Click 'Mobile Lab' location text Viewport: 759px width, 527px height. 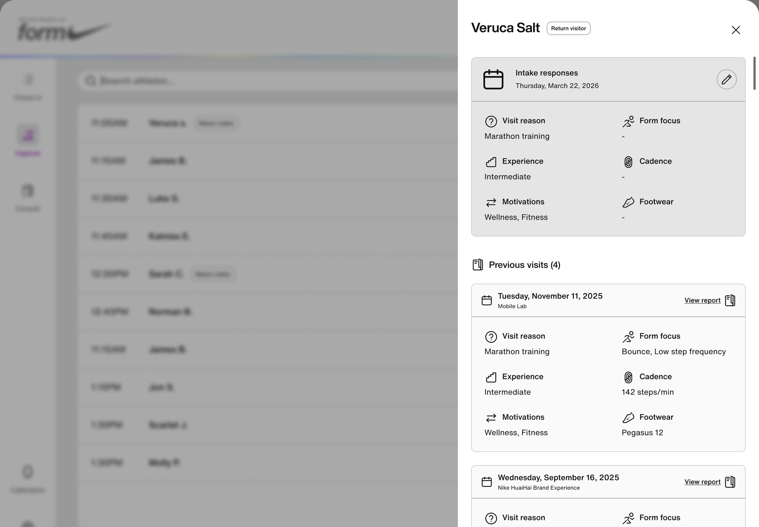[512, 306]
